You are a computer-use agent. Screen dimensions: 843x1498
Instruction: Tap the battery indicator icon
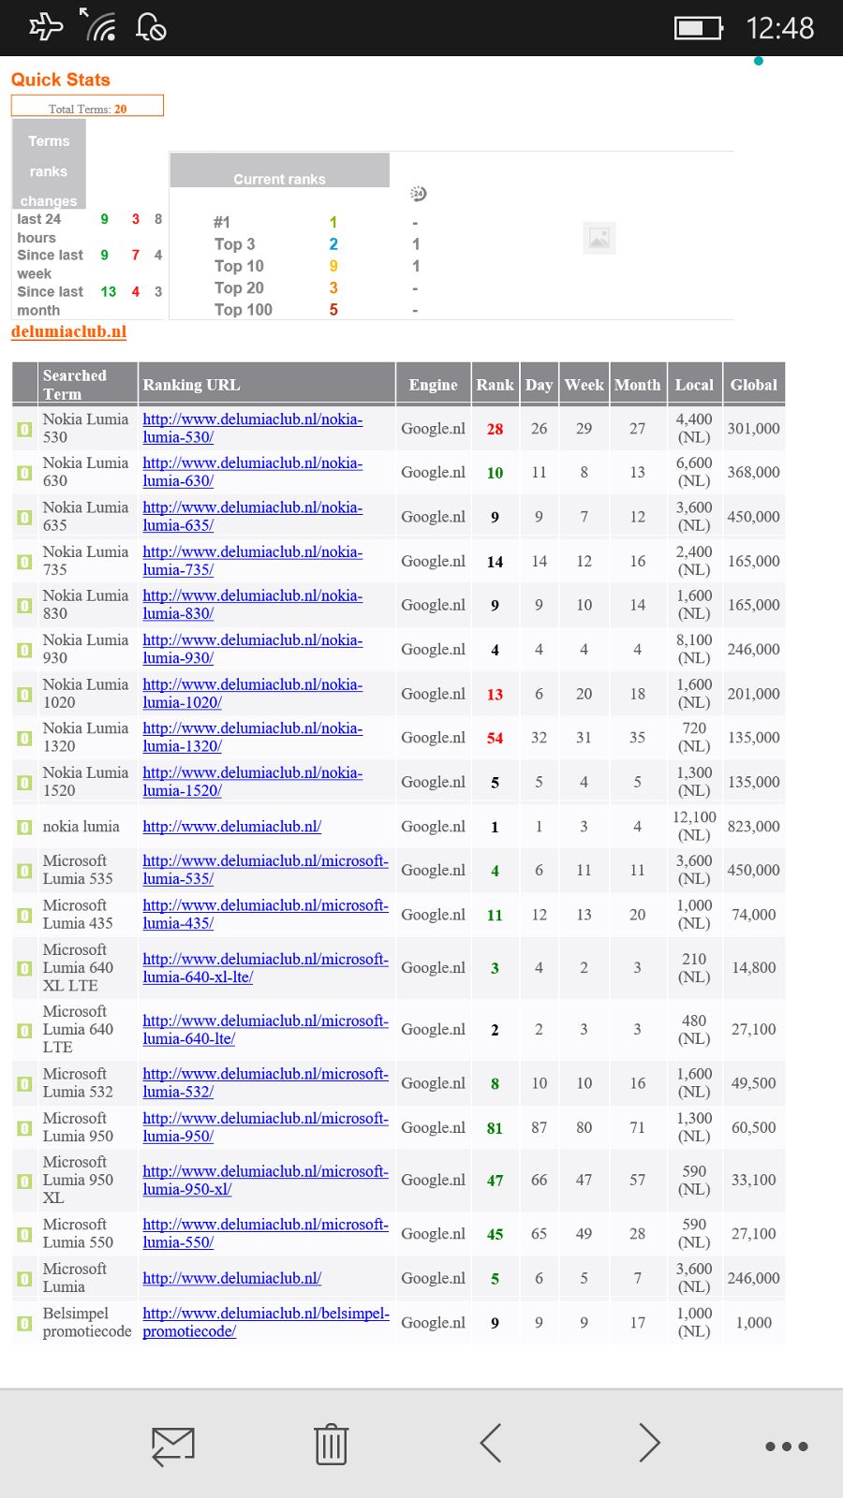coord(699,28)
